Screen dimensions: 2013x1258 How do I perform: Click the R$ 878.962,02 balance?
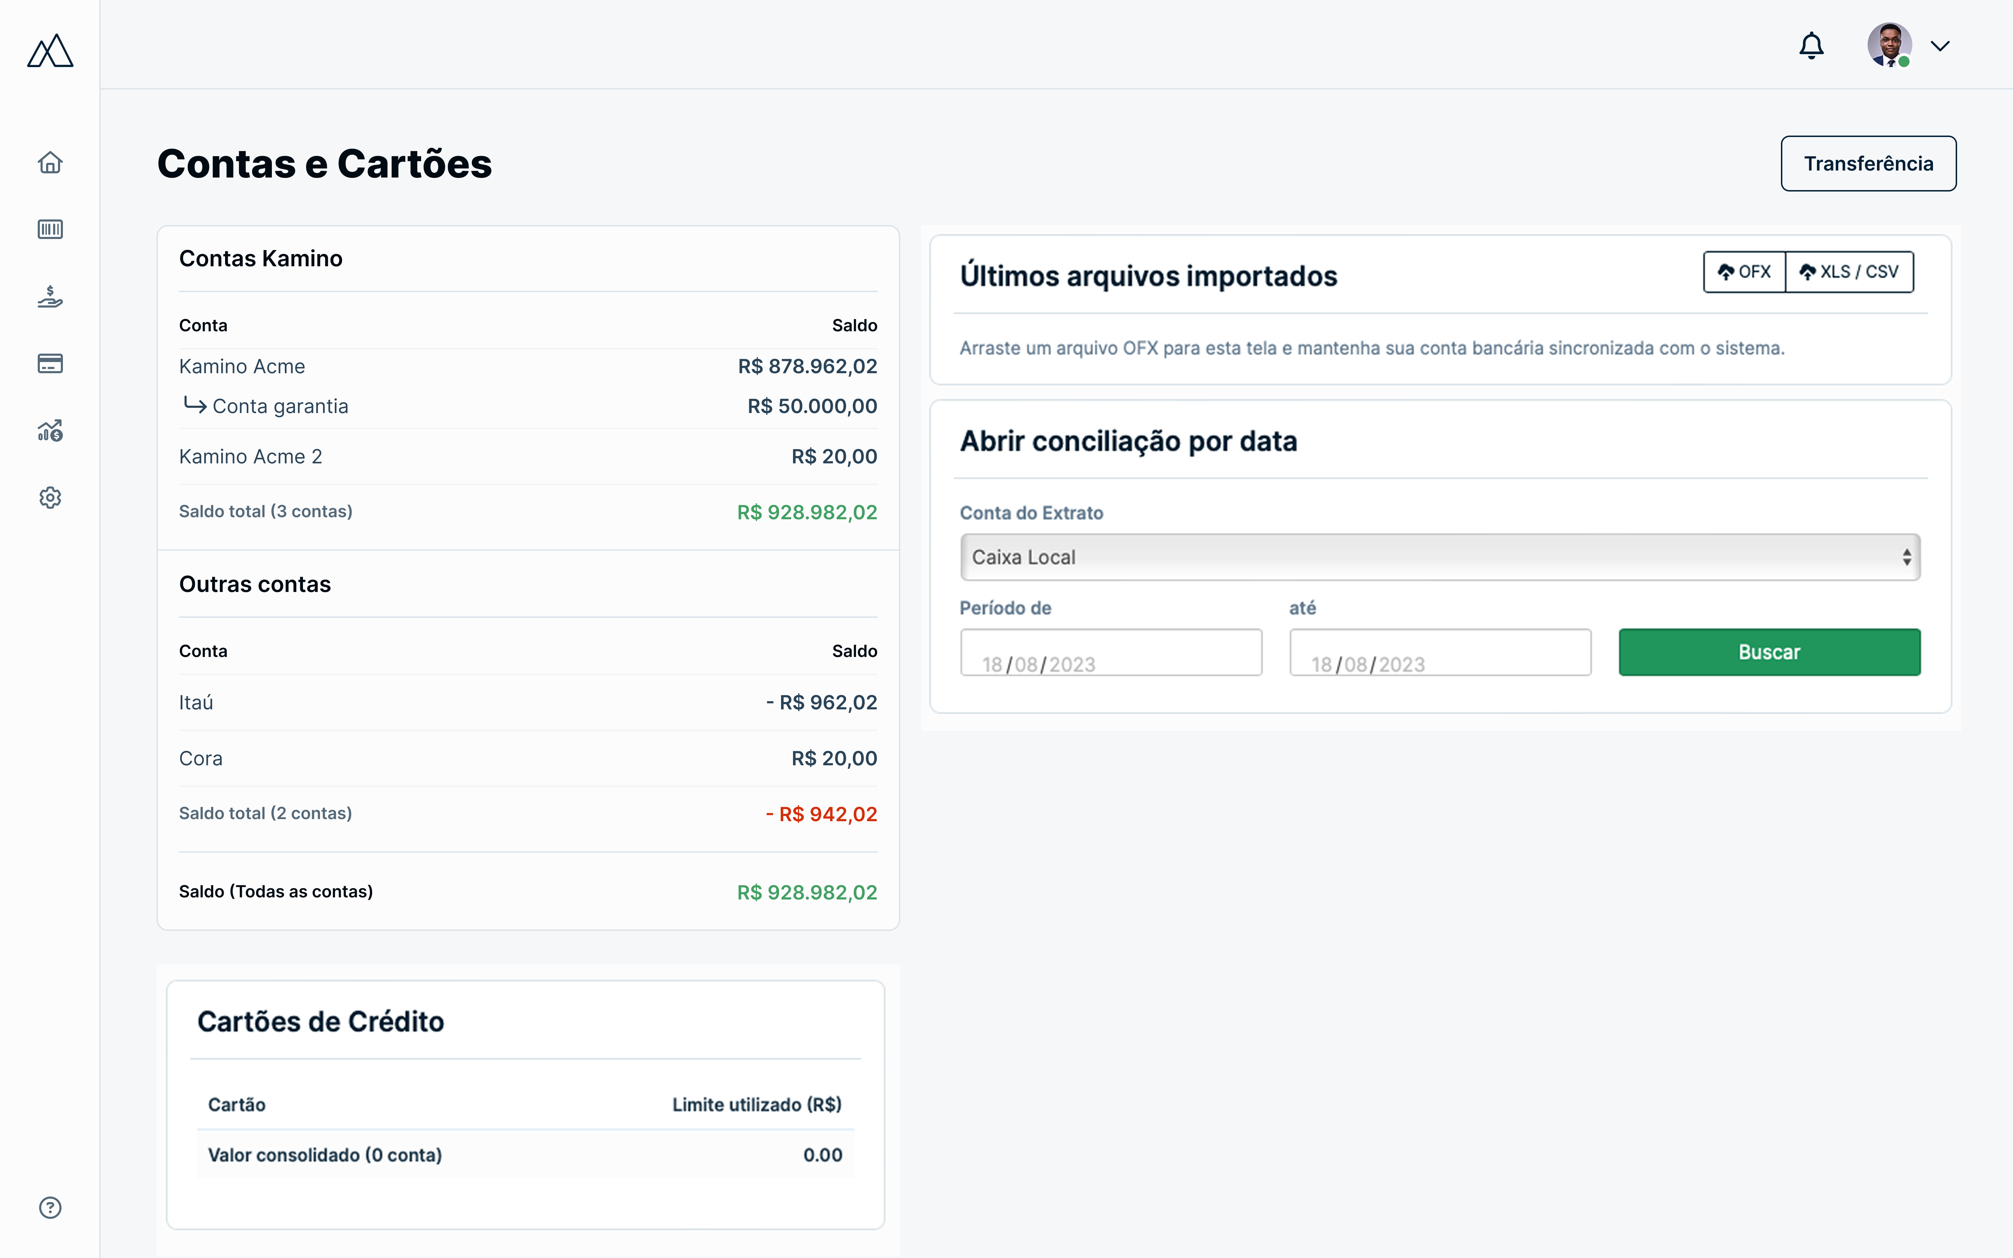tap(808, 366)
